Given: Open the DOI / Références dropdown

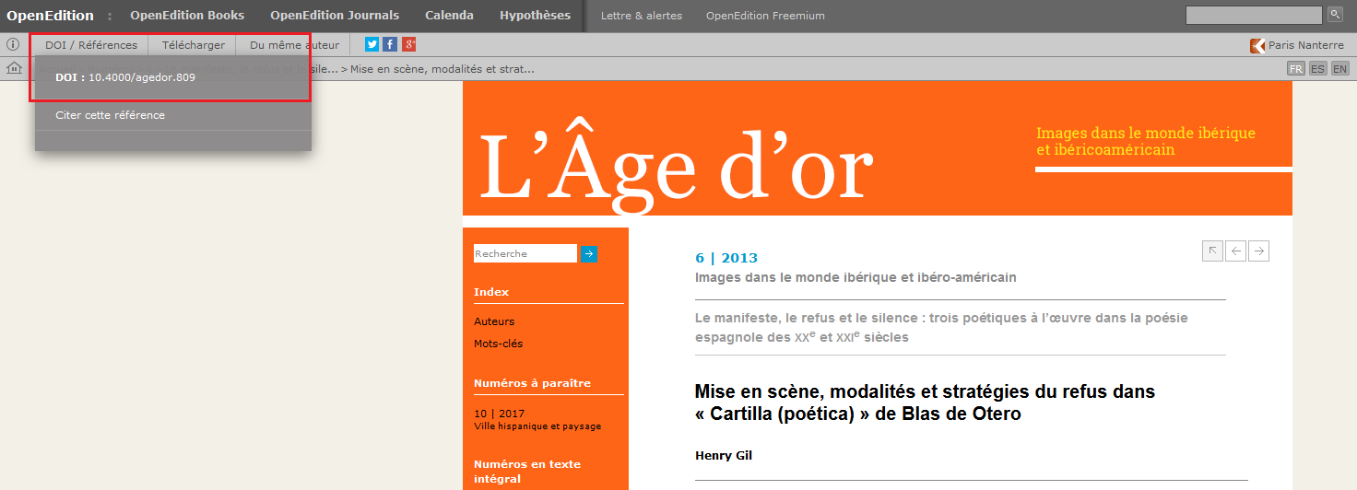Looking at the screenshot, I should 90,45.
